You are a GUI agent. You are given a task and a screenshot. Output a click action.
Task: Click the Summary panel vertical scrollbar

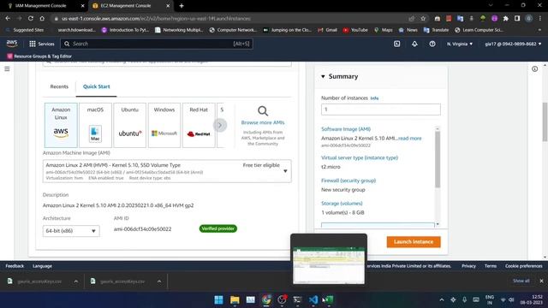pos(438,159)
